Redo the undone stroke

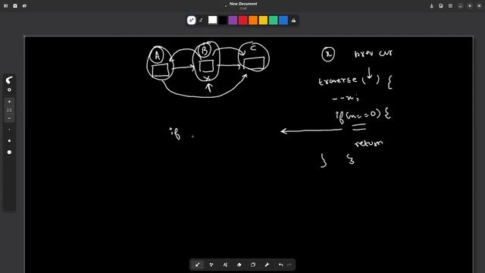(x=289, y=265)
